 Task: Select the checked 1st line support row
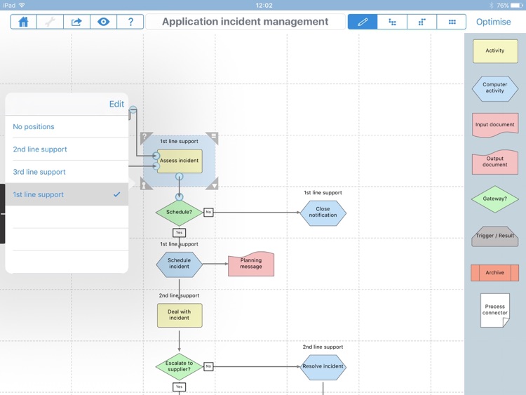(x=67, y=194)
